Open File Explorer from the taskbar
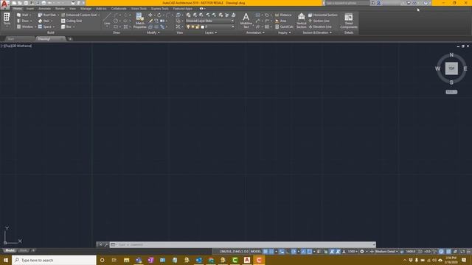472x265 pixels. 126,260
